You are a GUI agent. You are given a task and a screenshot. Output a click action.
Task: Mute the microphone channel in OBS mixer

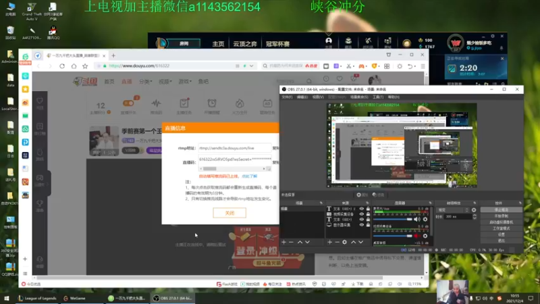(417, 219)
